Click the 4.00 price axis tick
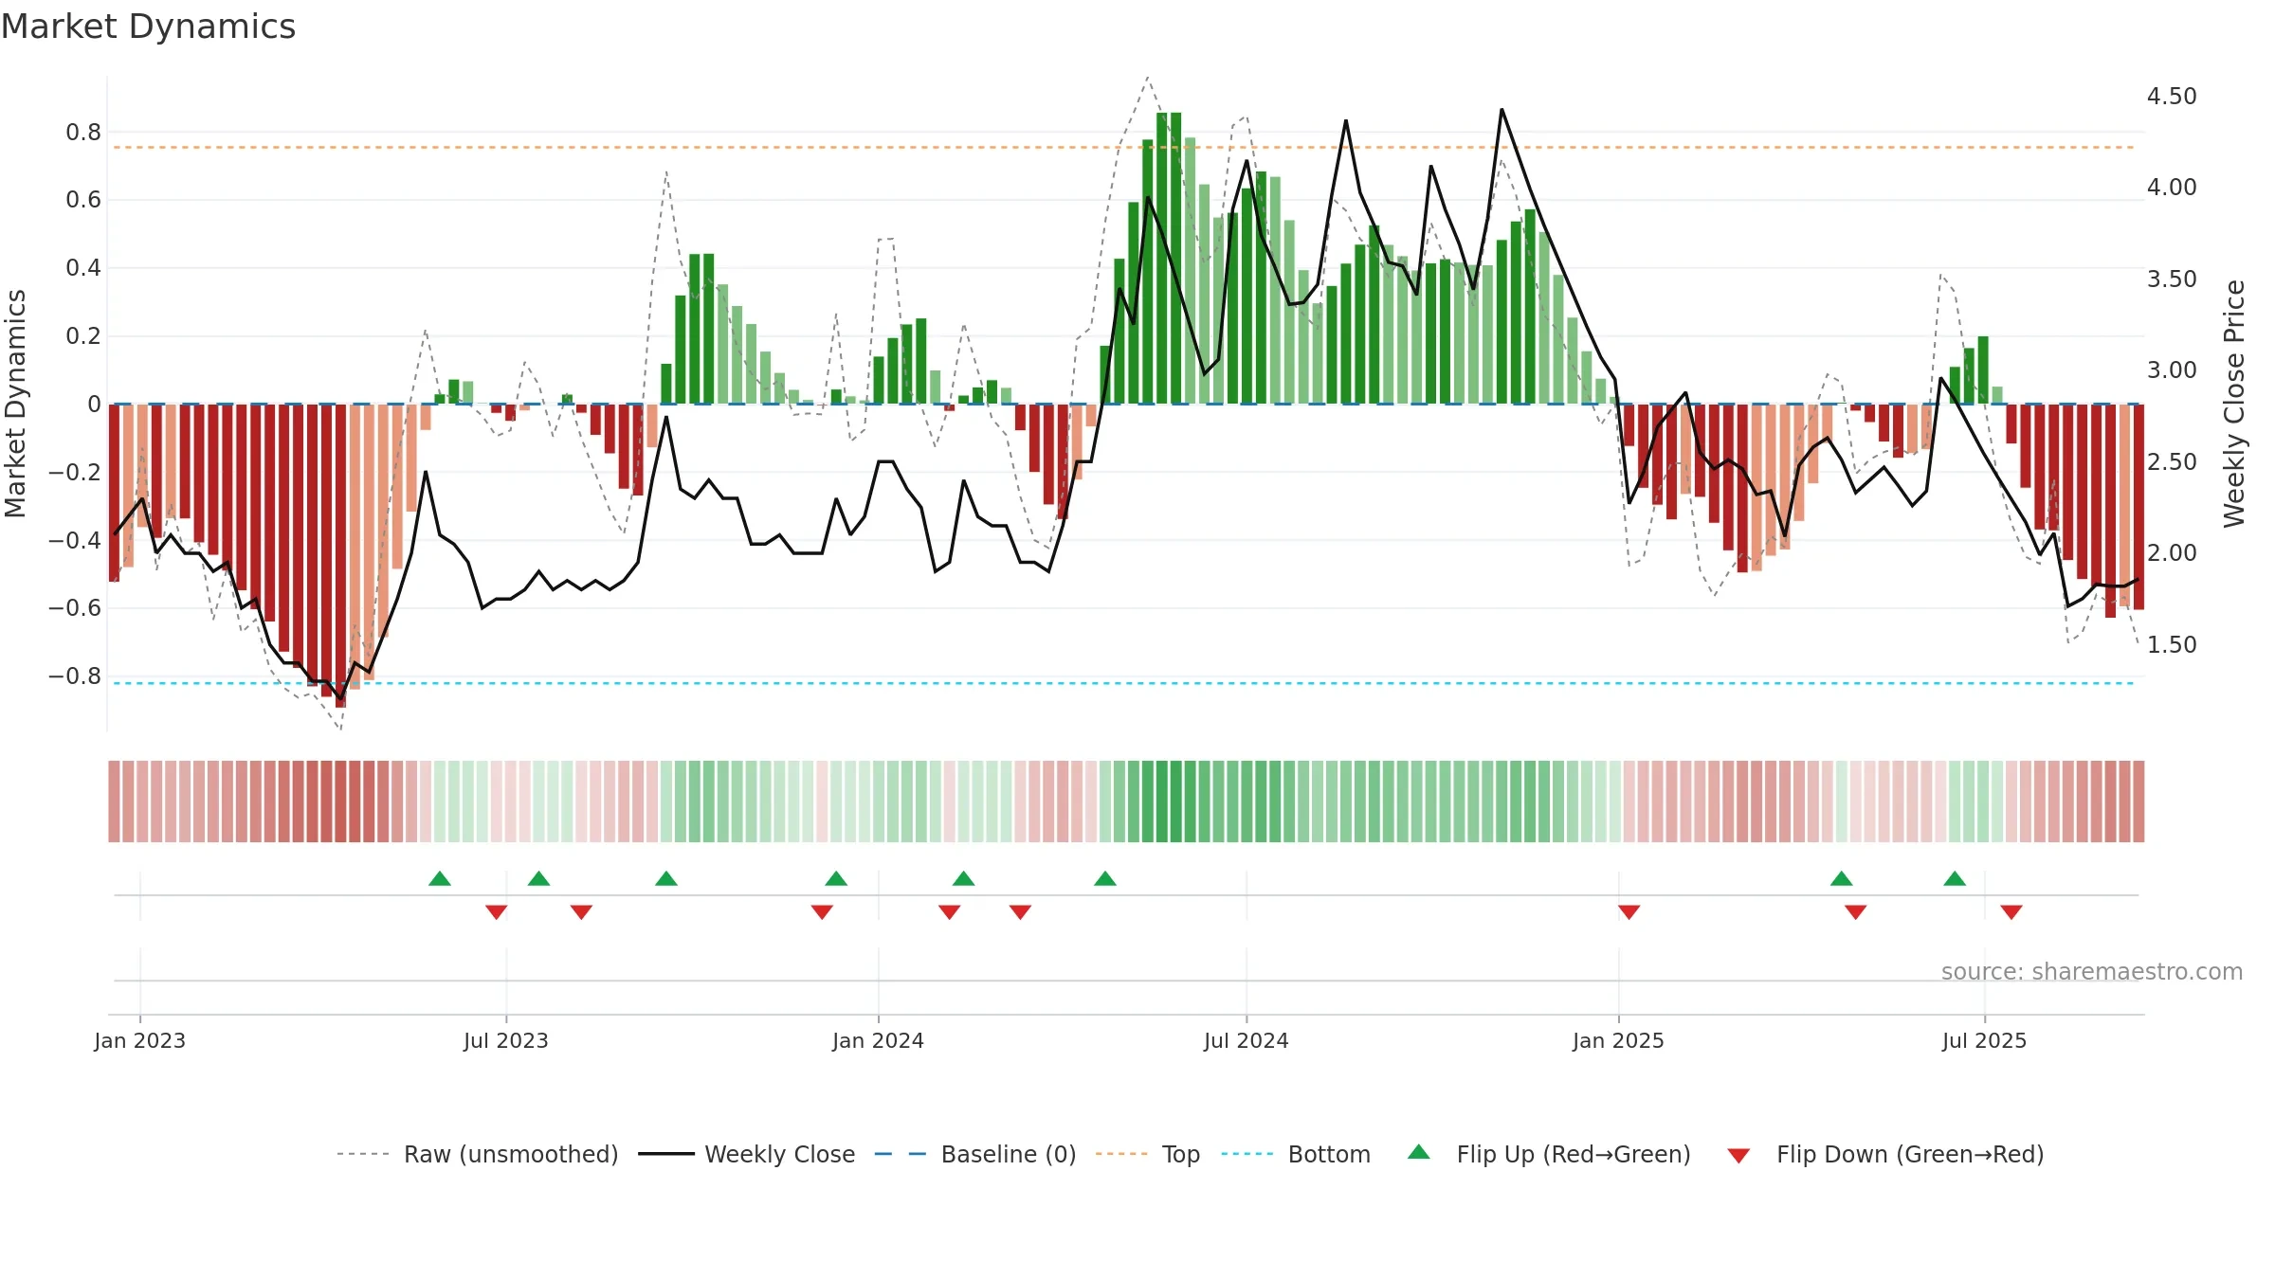The width and height of the screenshot is (2275, 1279). click(2172, 188)
